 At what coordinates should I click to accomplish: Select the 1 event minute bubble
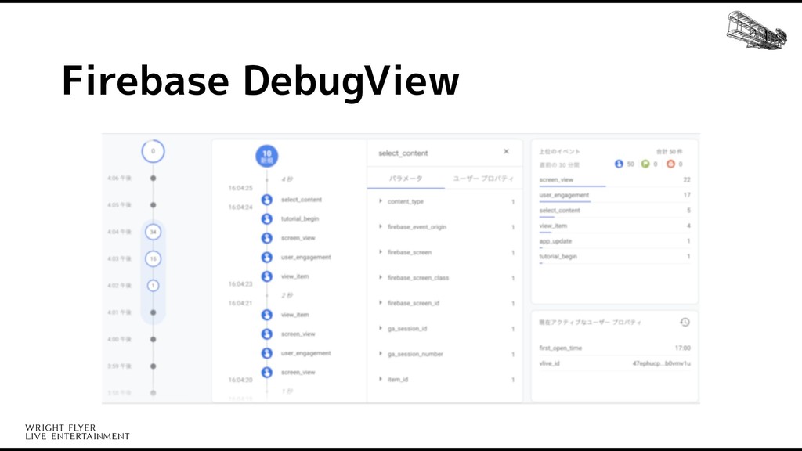tap(153, 285)
